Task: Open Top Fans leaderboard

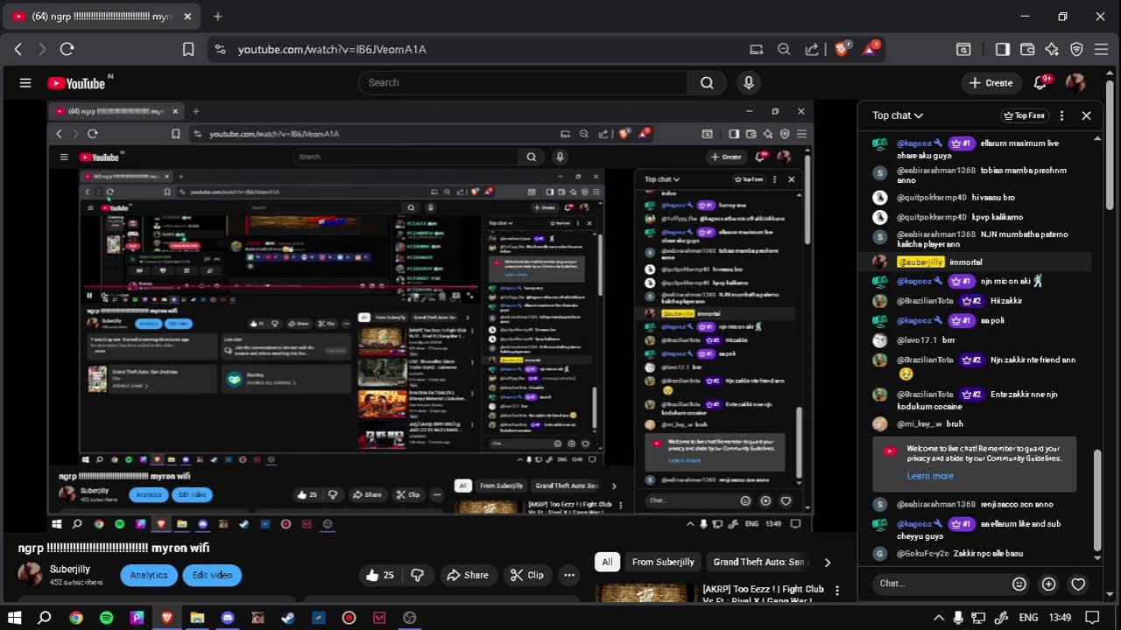Action: point(1024,115)
